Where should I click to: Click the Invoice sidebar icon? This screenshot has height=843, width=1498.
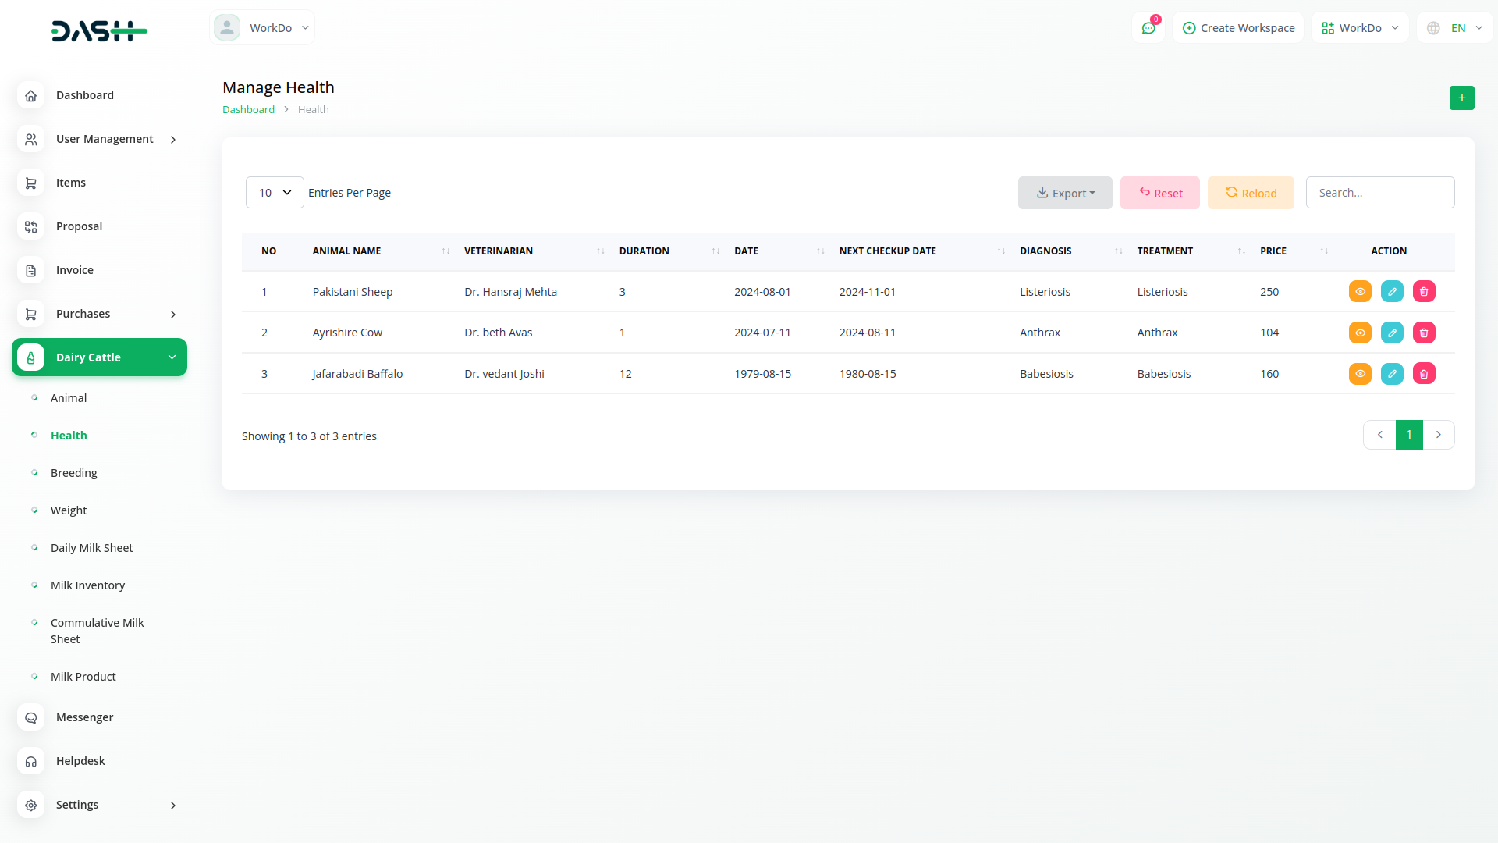click(x=30, y=270)
